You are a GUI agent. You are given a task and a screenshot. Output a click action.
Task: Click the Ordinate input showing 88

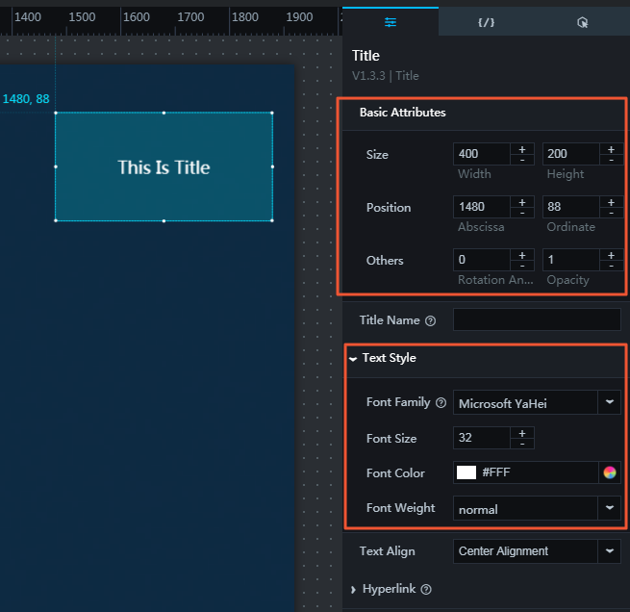pos(571,207)
